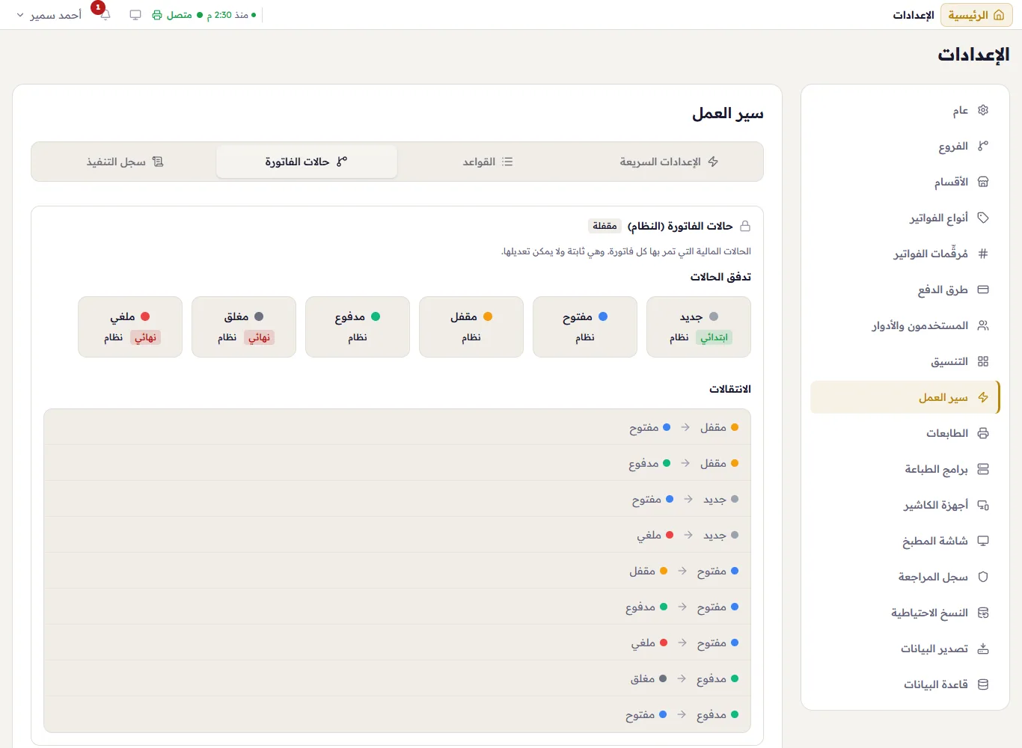This screenshot has width=1022, height=748.
Task: Open the سجل المراجعة shield icon
Action: point(983,577)
